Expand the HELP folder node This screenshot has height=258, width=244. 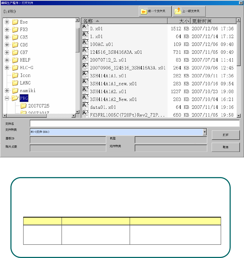(7, 60)
